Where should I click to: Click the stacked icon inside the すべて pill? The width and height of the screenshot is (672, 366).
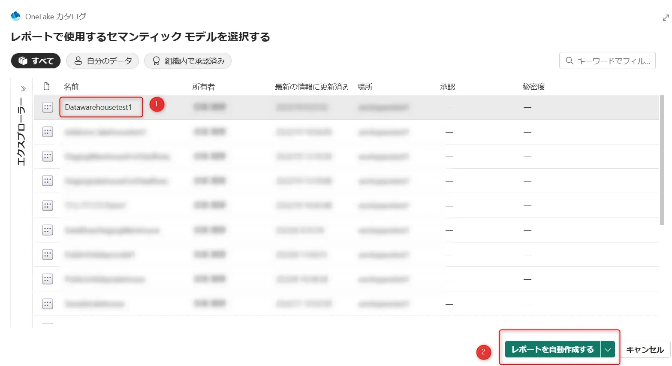pyautogui.click(x=24, y=60)
